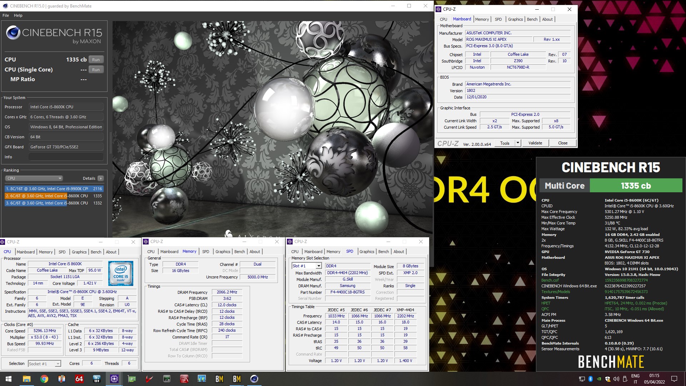
Task: Switch to Cinebench via taskbar sphere icon
Action: click(x=254, y=379)
